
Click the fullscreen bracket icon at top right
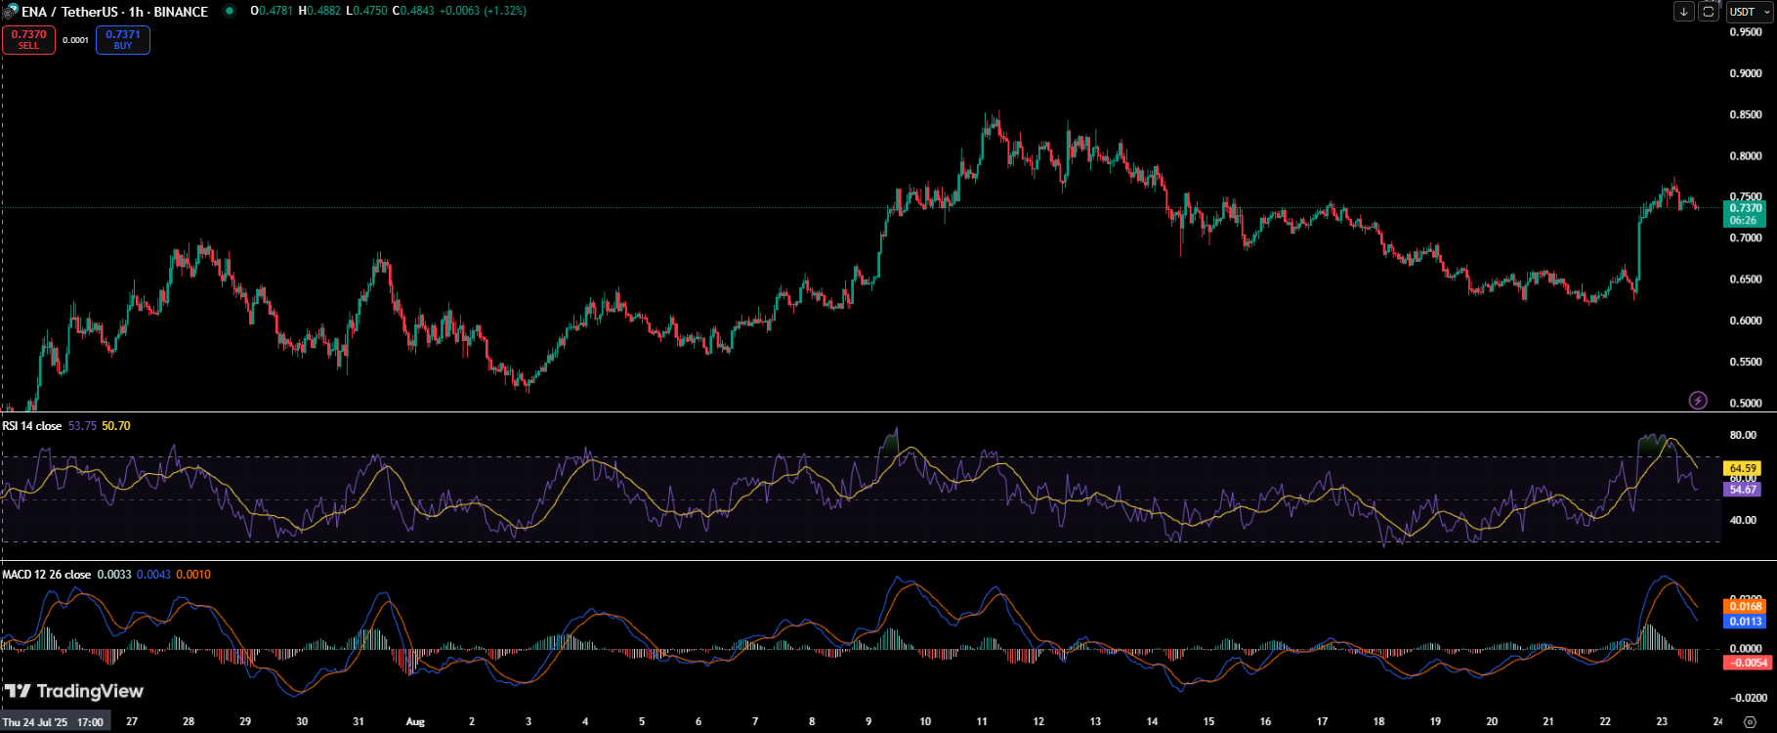tap(1708, 12)
